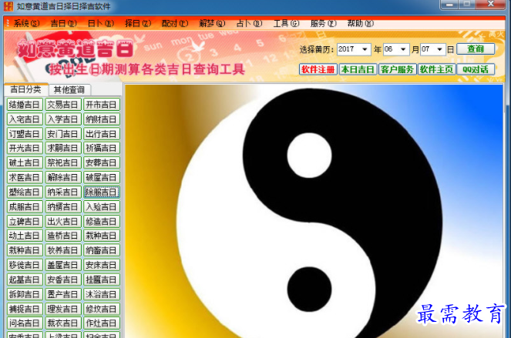Select 结婚吉日 category
This screenshot has height=338, width=511.
point(25,105)
